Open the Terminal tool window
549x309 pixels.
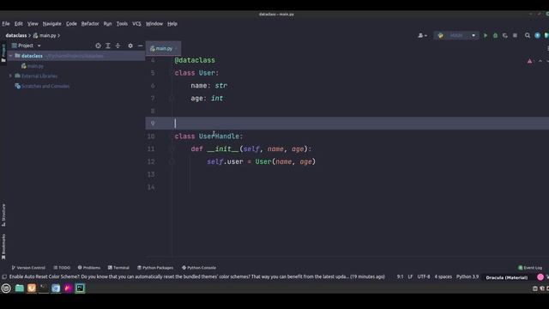point(118,268)
